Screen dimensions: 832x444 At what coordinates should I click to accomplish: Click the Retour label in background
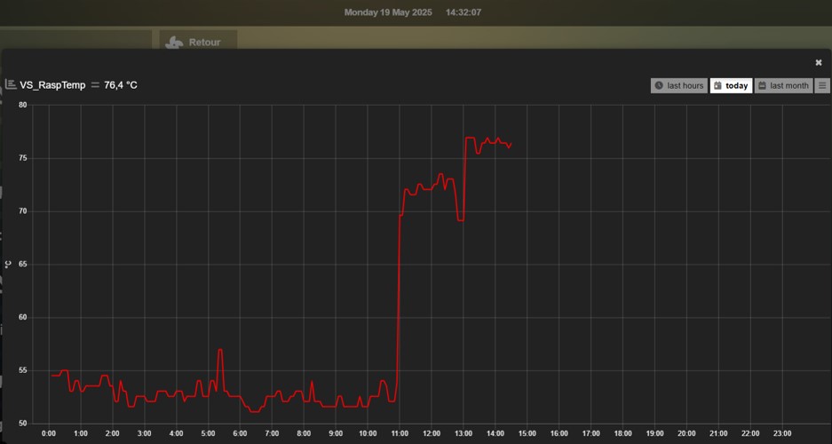point(204,43)
